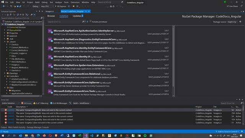Switch to the NuGet Browse tab

click(51, 16)
